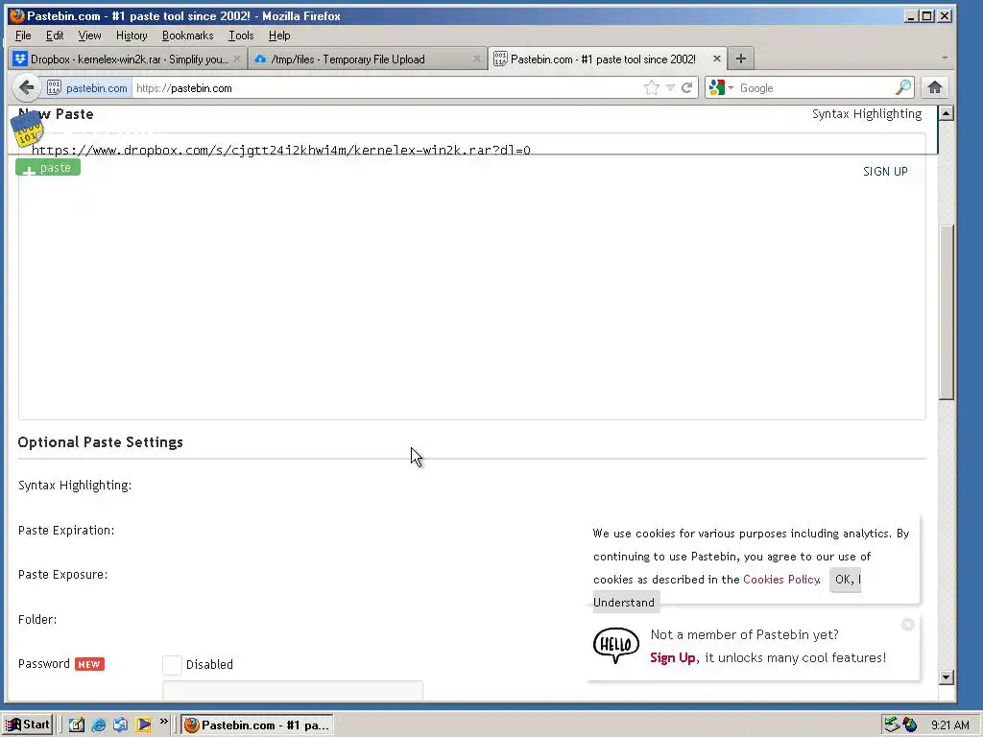The image size is (983, 737).
Task: Click the Folder: label
Action: coord(37,619)
